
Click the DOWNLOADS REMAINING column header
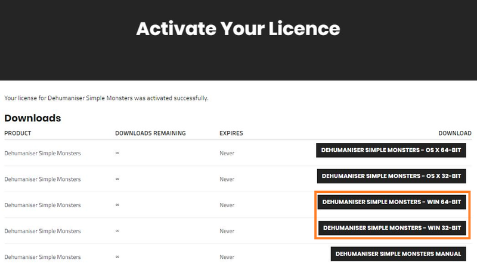[150, 133]
